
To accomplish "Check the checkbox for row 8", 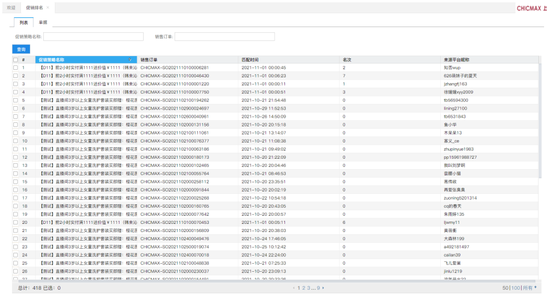I will tap(16, 125).
